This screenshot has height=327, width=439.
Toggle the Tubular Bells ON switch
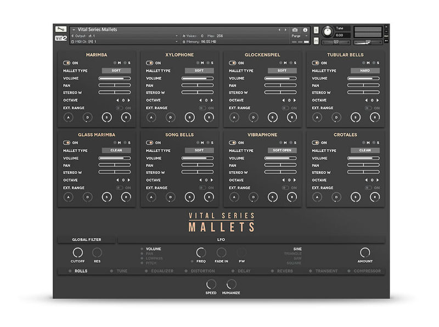point(316,63)
